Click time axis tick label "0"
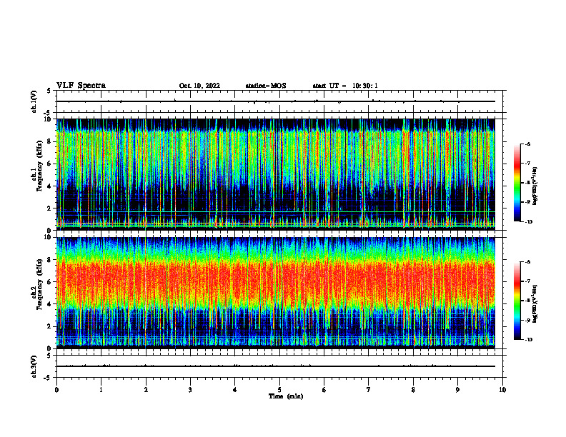The width and height of the screenshot is (566, 437). pos(56,390)
